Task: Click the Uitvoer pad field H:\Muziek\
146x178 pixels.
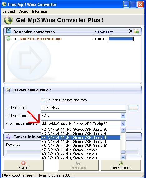Action: tap(83, 108)
